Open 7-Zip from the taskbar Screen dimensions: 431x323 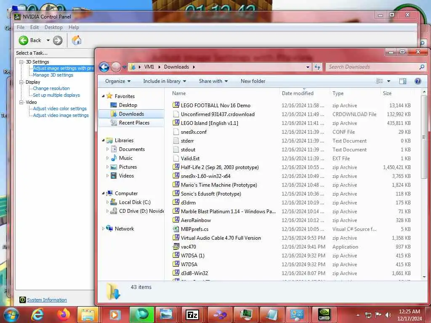tap(192, 315)
